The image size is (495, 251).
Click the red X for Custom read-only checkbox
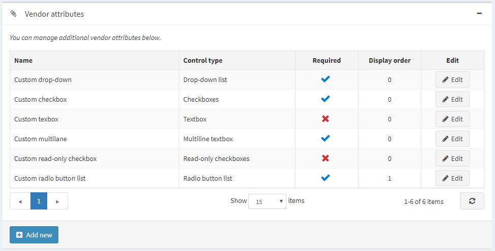click(326, 158)
